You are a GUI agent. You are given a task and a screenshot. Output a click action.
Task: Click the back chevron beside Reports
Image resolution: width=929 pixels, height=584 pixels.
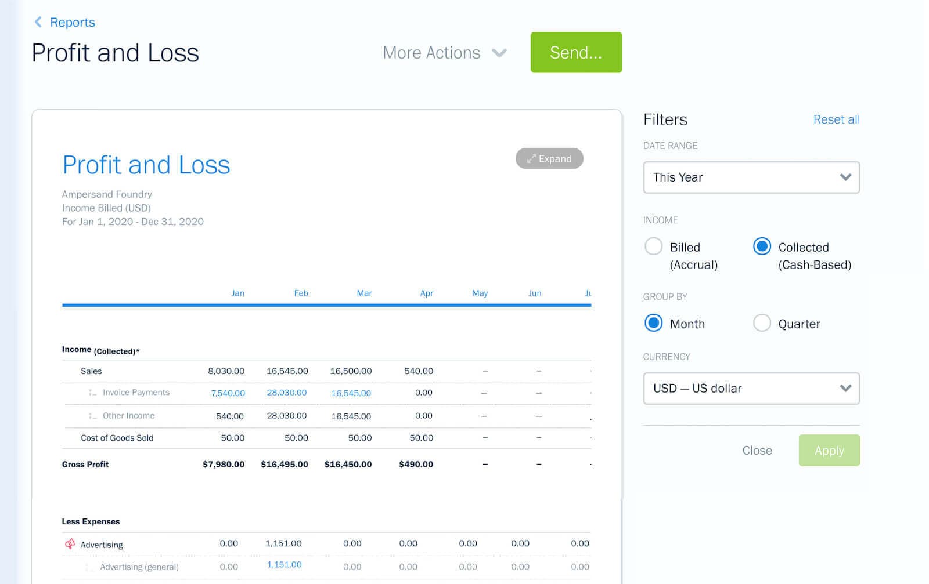(x=38, y=22)
